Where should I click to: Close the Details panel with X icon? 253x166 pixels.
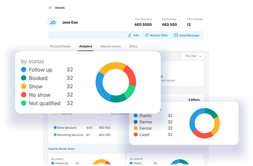point(50,7)
